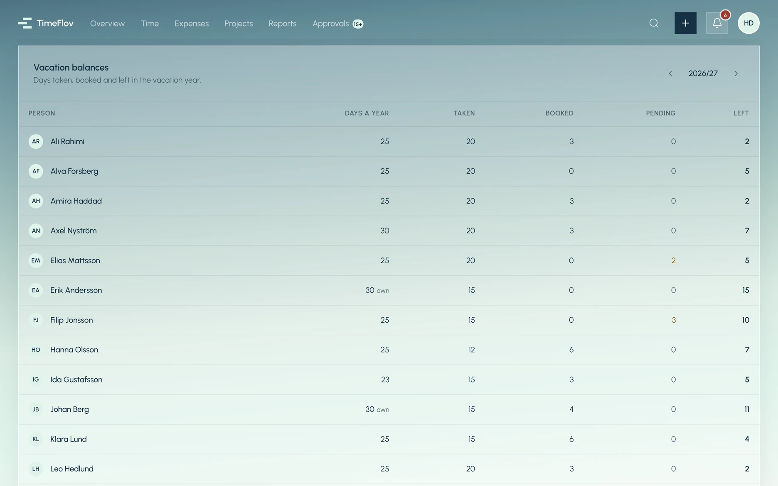Click the PERSON column header
This screenshot has width=778, height=486.
[42, 113]
